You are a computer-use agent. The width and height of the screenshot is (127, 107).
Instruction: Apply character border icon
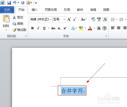pos(105,19)
